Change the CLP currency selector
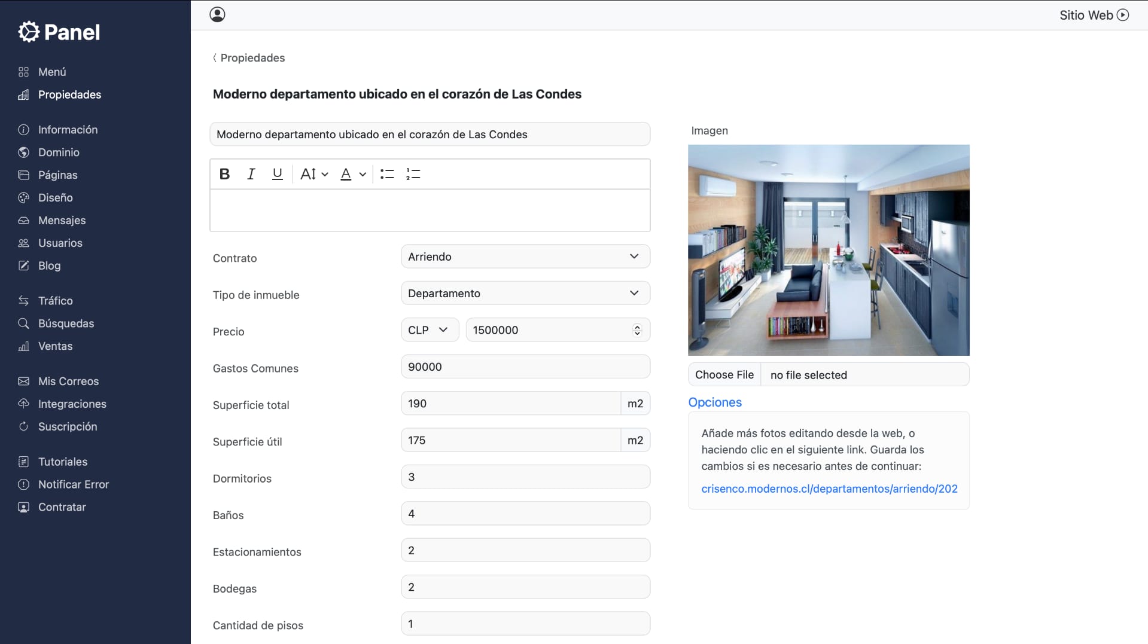 coord(429,330)
